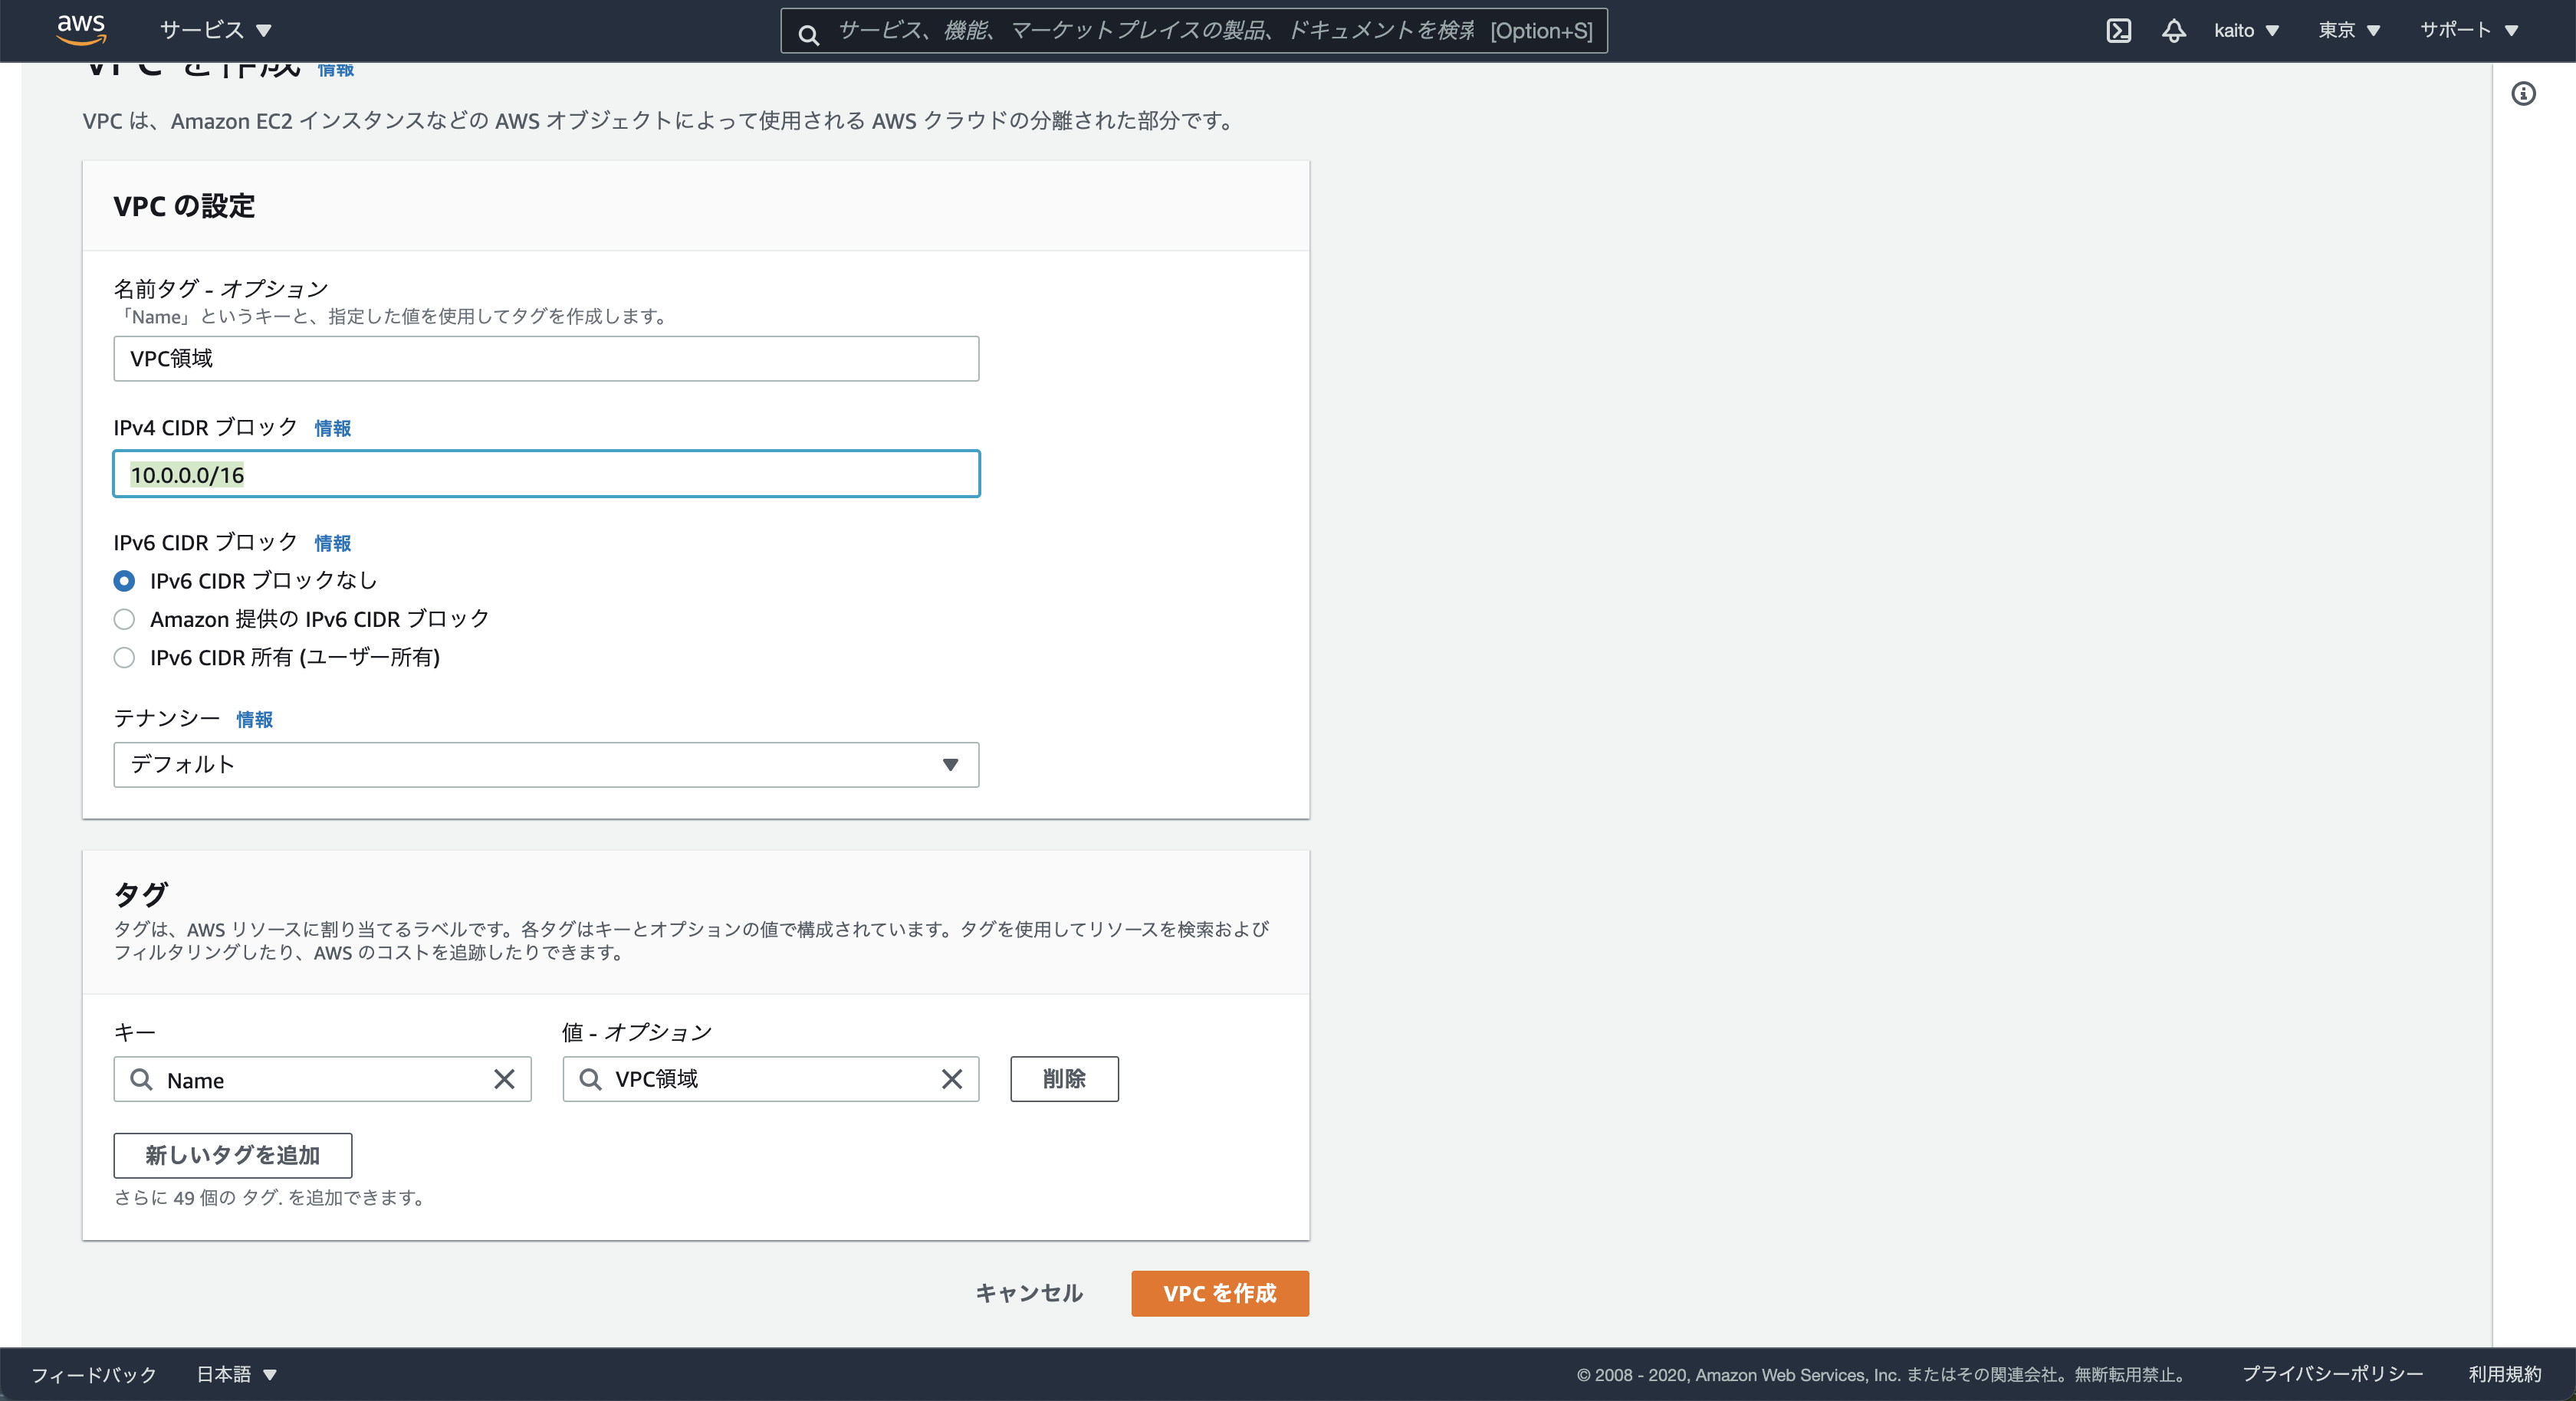Open the CloudShell terminal icon
Screen dimensions: 2576x1401
pos(2118,30)
